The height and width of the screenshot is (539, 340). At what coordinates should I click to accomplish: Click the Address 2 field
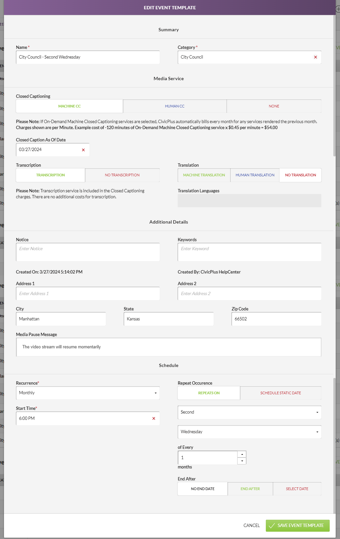pyautogui.click(x=250, y=293)
